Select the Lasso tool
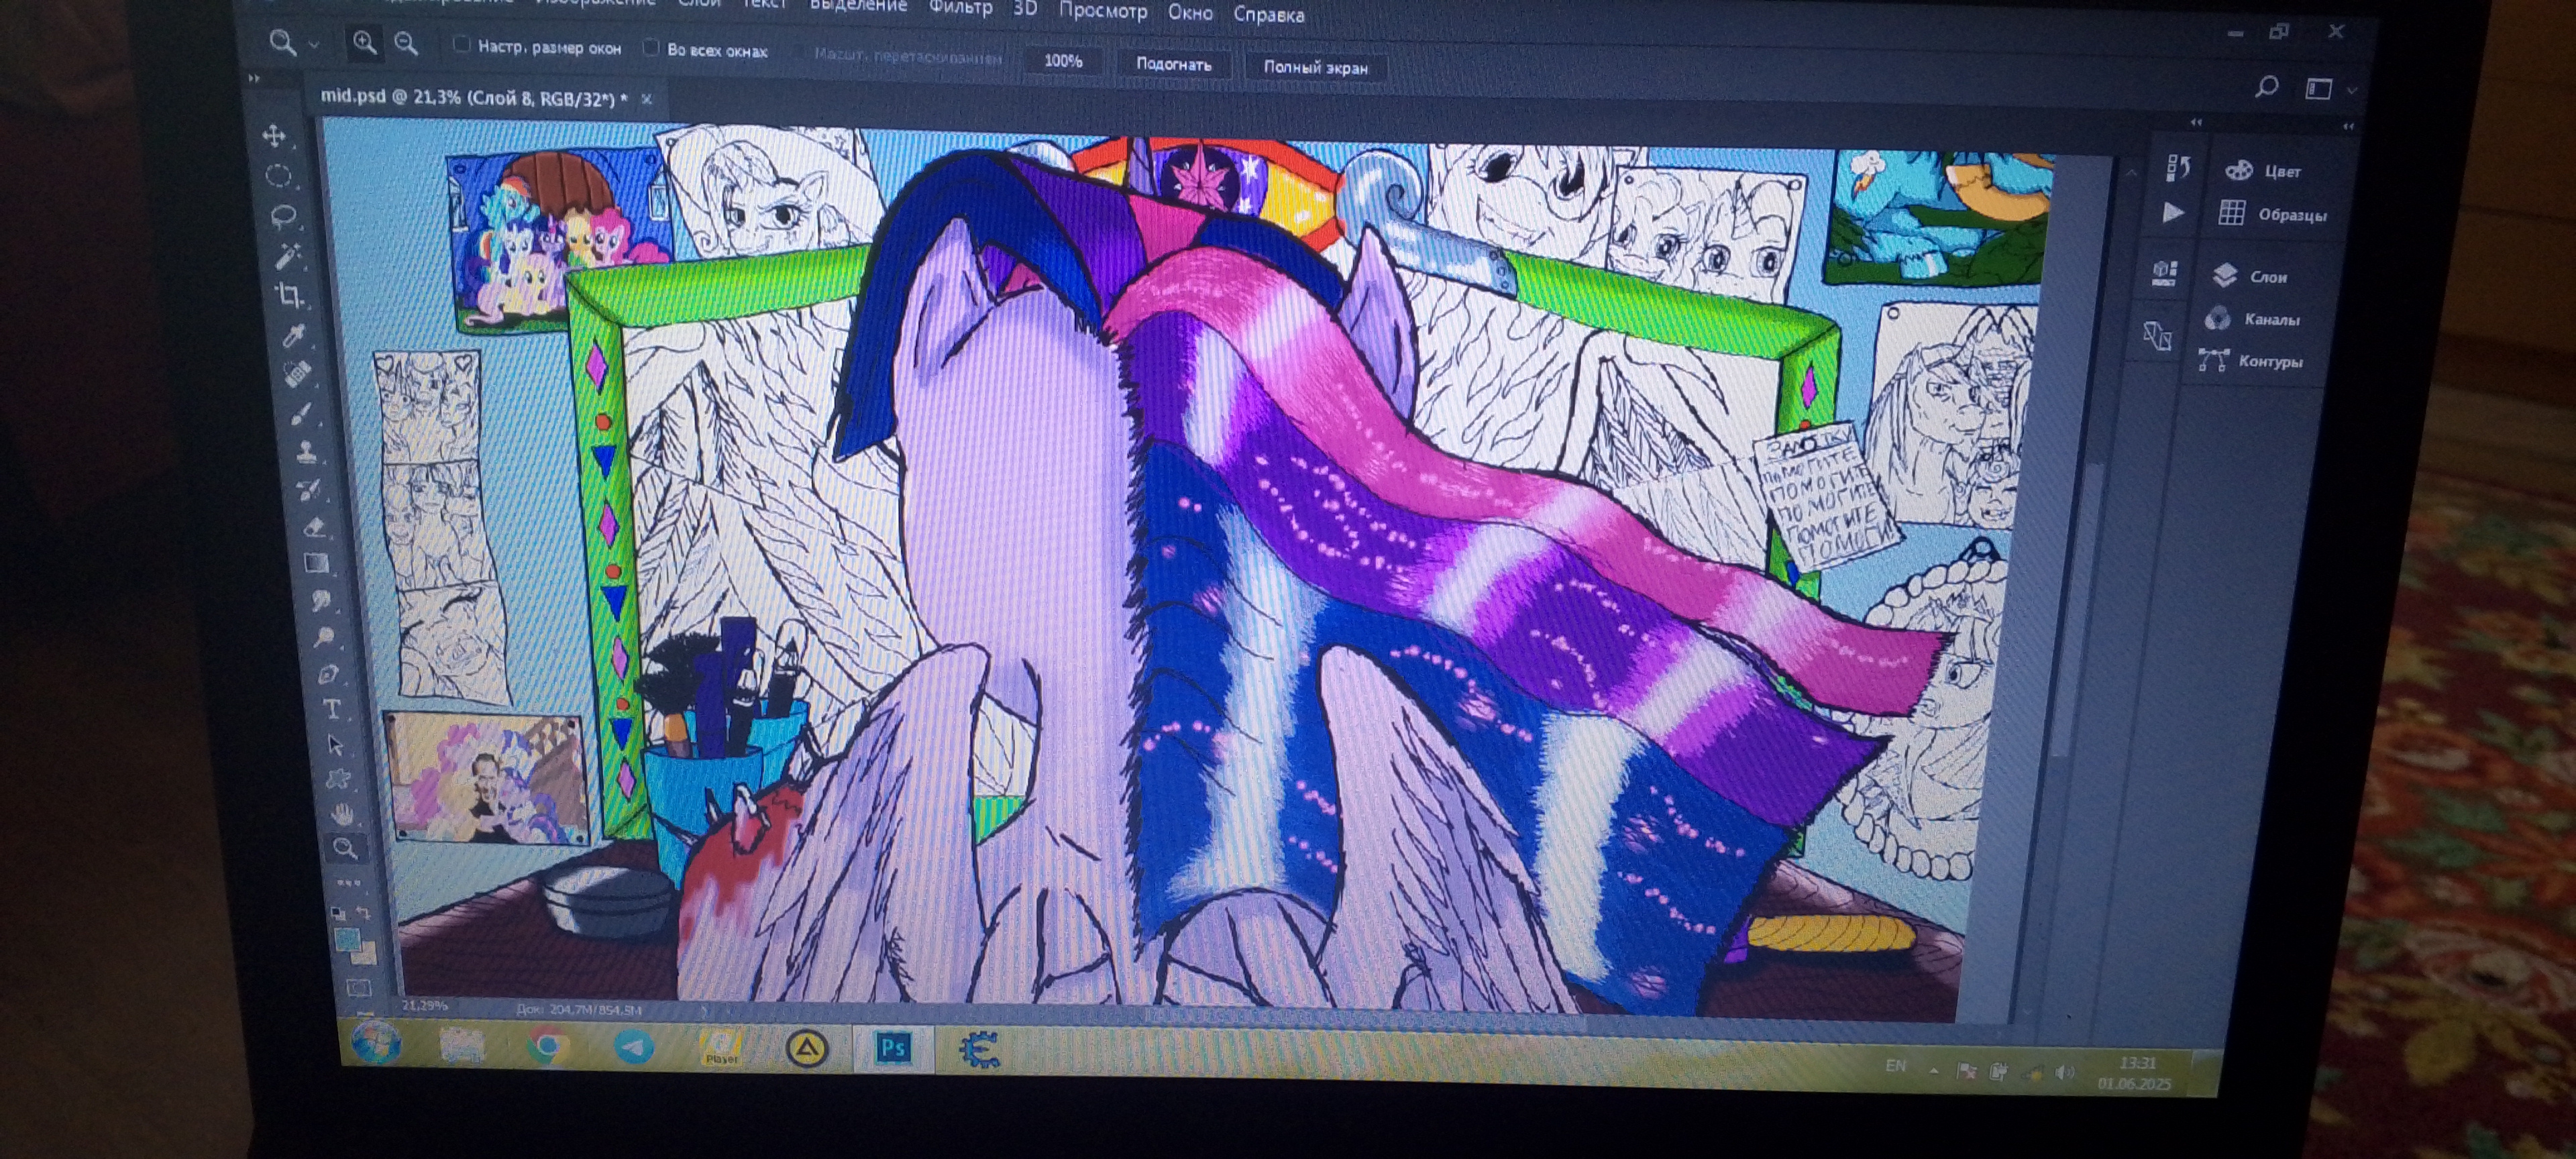The image size is (2576, 1159). (x=283, y=216)
